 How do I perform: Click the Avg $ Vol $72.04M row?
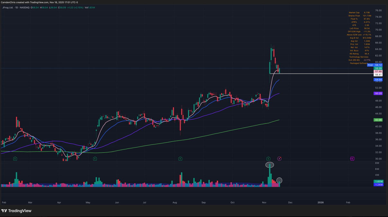[x=360, y=38]
